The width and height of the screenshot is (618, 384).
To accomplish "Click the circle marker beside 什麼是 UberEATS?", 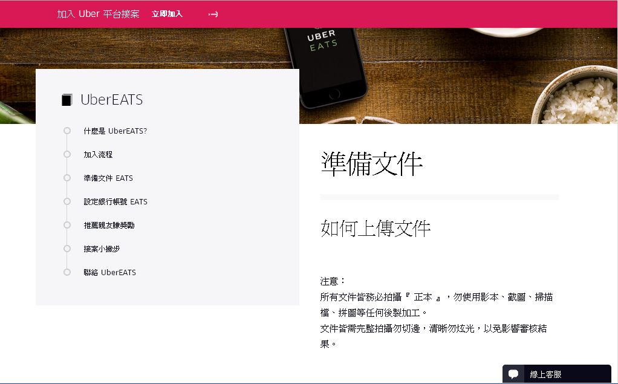I will (67, 131).
